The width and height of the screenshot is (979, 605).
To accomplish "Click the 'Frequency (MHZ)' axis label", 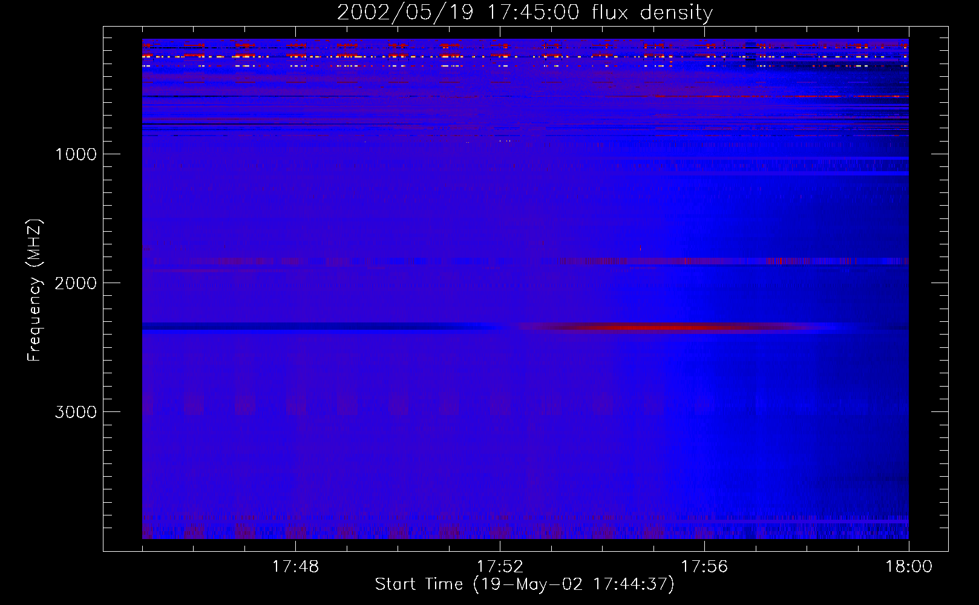I will tap(34, 290).
